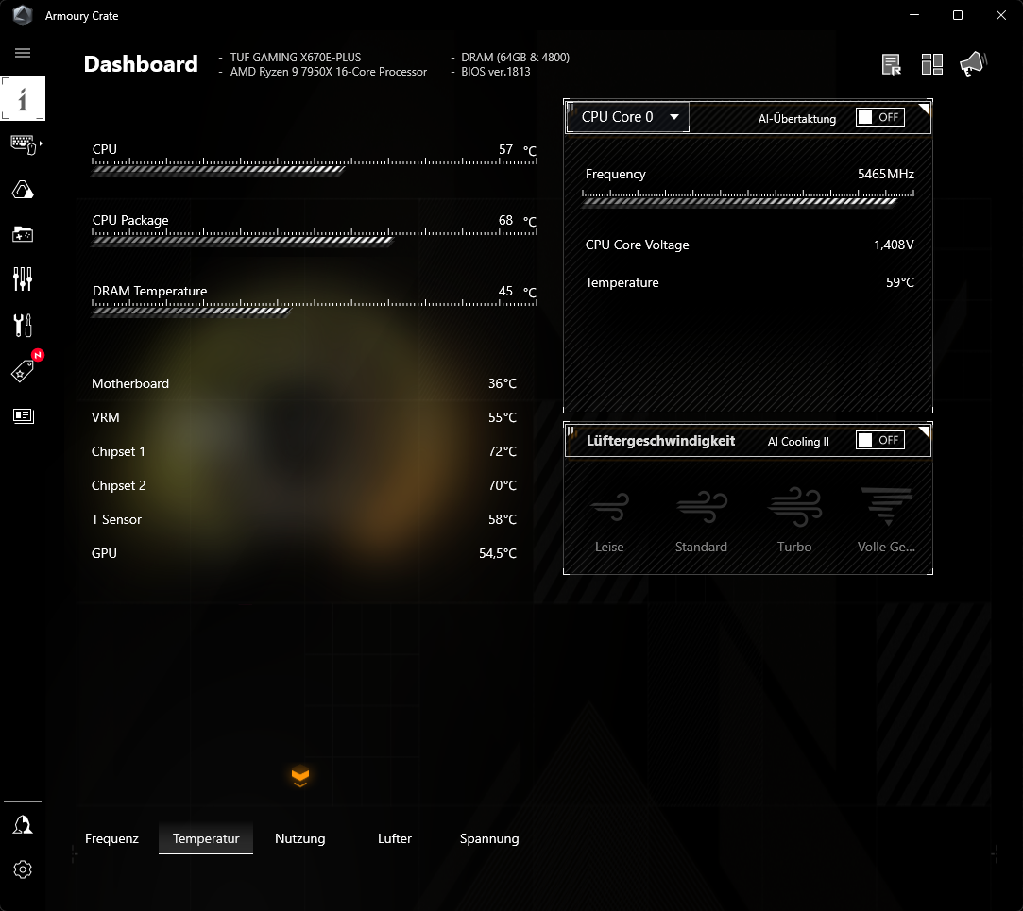
Task: Open the Featured deals tag icon
Action: (25, 370)
